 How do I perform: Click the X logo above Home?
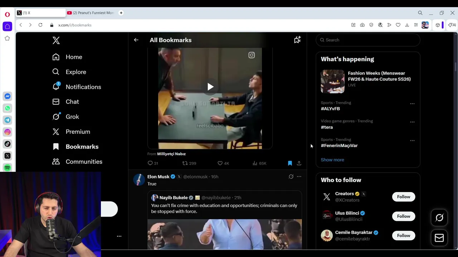pyautogui.click(x=56, y=40)
